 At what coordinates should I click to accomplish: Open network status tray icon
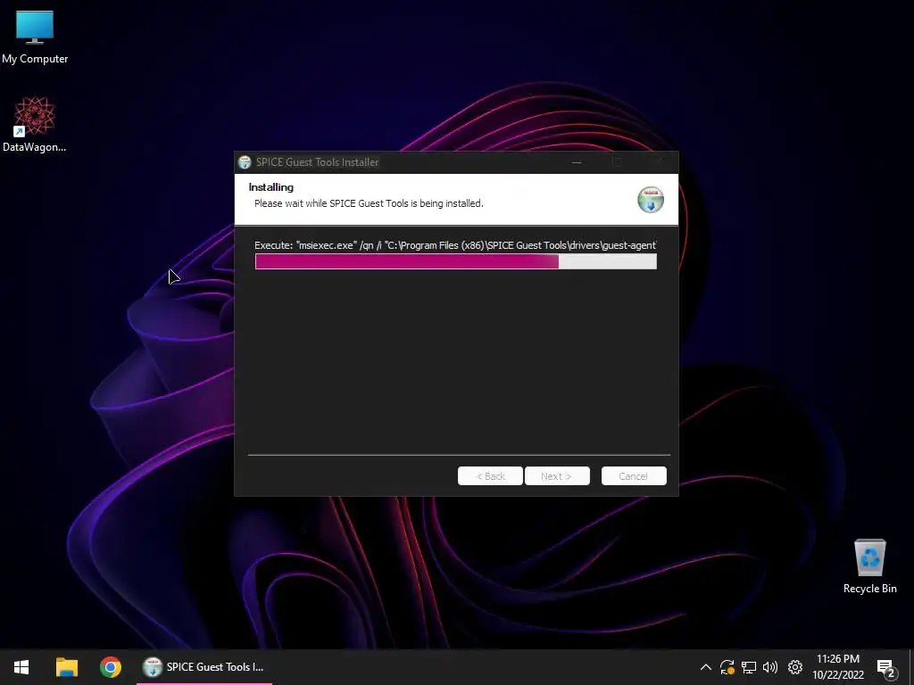click(x=749, y=667)
